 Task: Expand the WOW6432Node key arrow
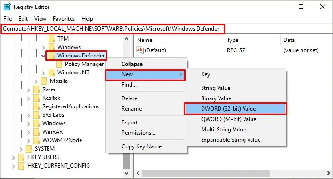(28, 141)
